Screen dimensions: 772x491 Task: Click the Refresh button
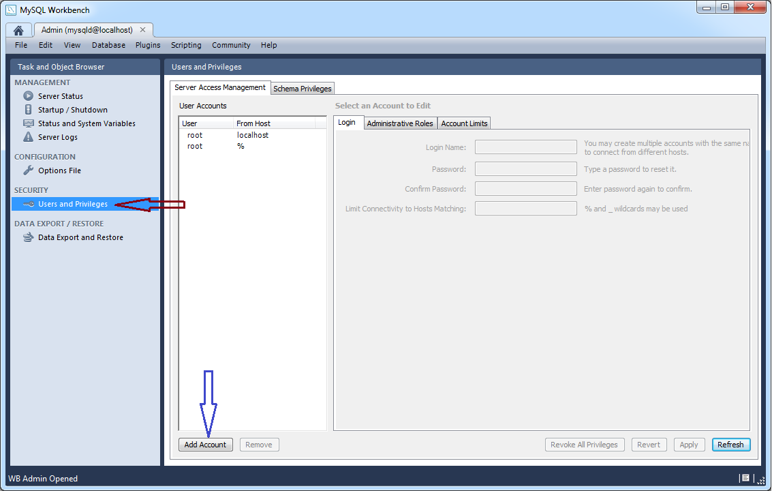pos(731,445)
